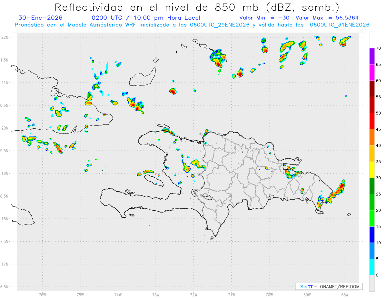Click the longitude label "75W"
Screen dimensions: 387x299
tap(80, 294)
